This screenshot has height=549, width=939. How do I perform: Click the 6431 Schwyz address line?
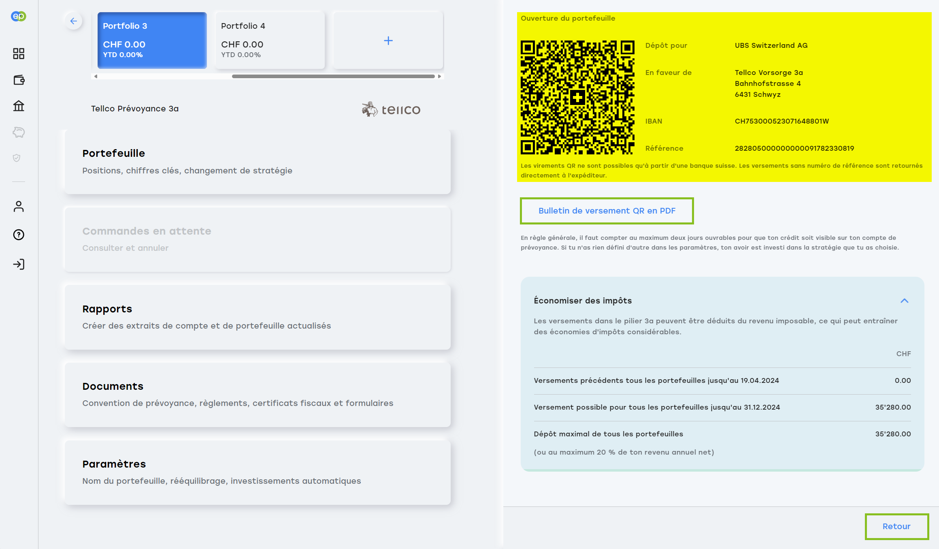757,94
